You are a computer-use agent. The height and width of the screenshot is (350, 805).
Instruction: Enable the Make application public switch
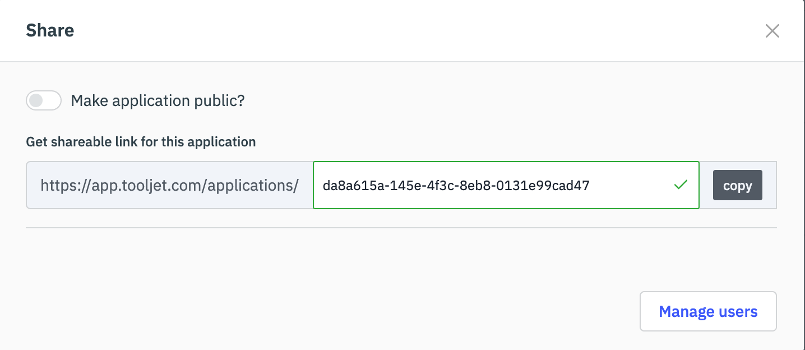(44, 101)
